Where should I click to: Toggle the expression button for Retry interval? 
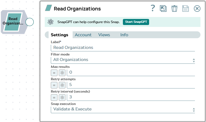pyautogui.click(x=54, y=98)
